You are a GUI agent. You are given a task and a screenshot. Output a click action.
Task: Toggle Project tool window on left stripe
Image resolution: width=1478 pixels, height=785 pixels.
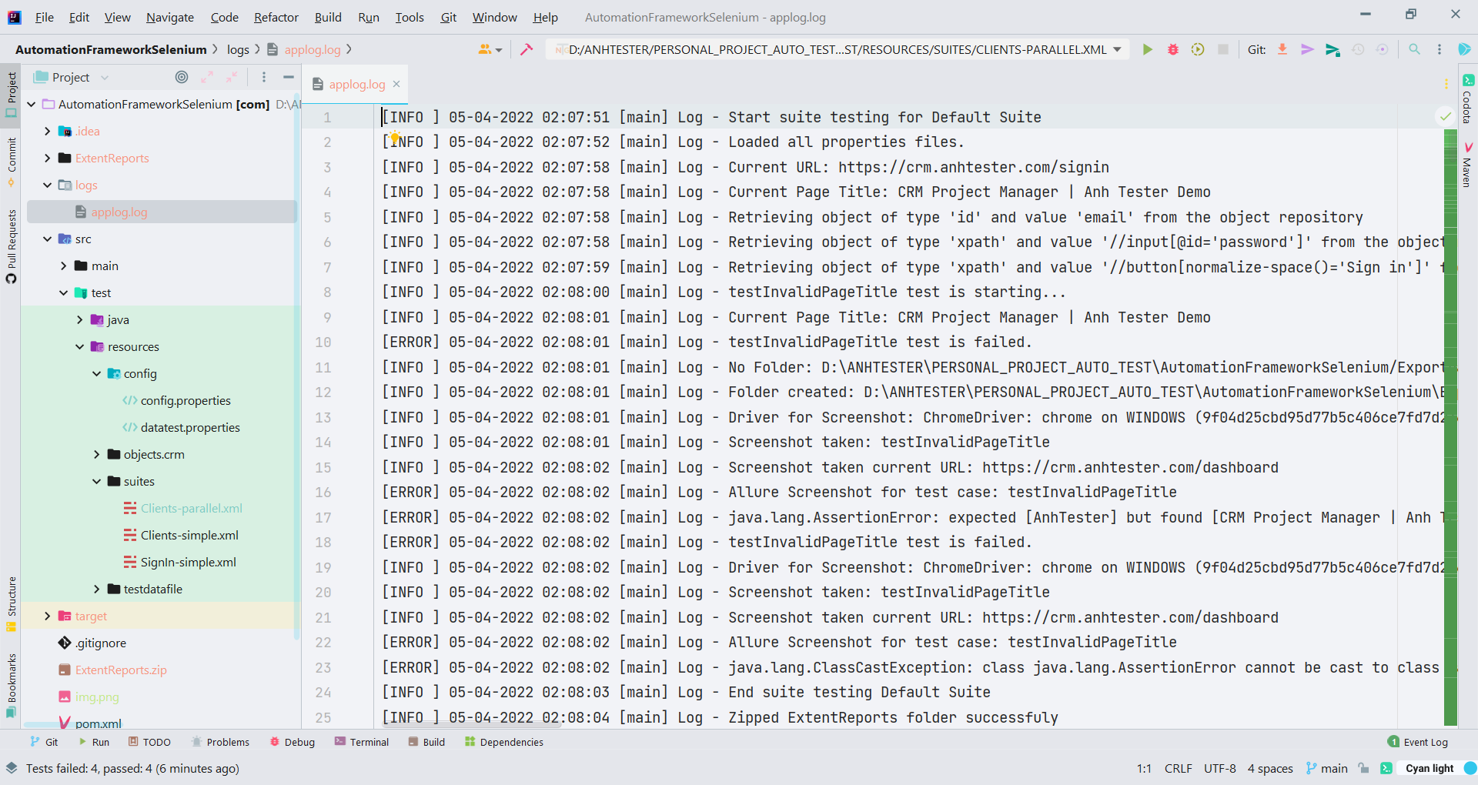point(11,95)
